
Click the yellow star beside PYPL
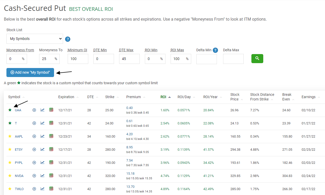[10, 163]
